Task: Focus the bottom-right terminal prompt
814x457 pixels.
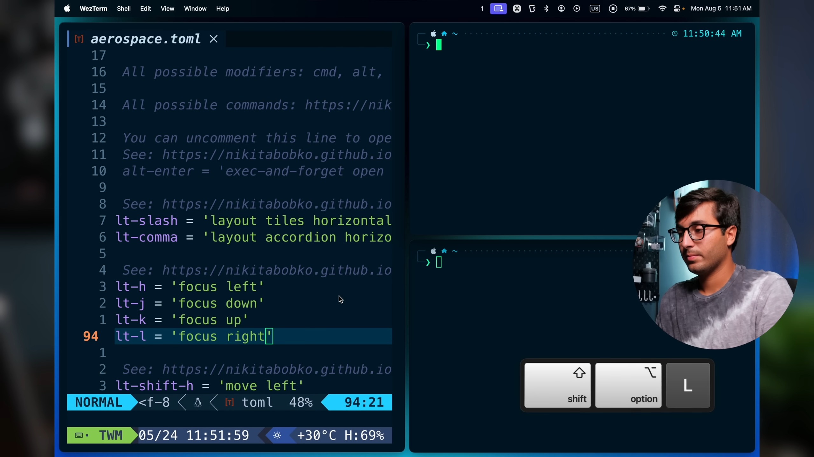Action: point(439,262)
